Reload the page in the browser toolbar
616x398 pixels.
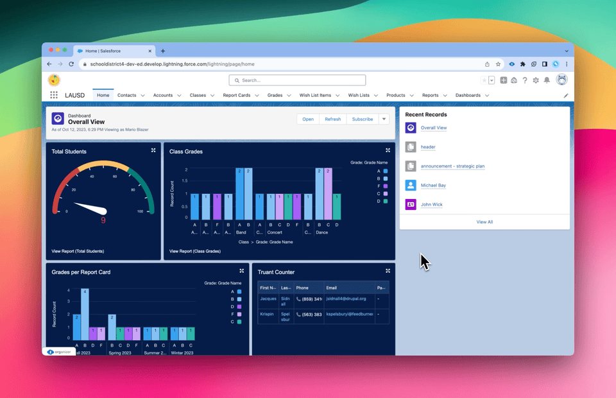71,64
